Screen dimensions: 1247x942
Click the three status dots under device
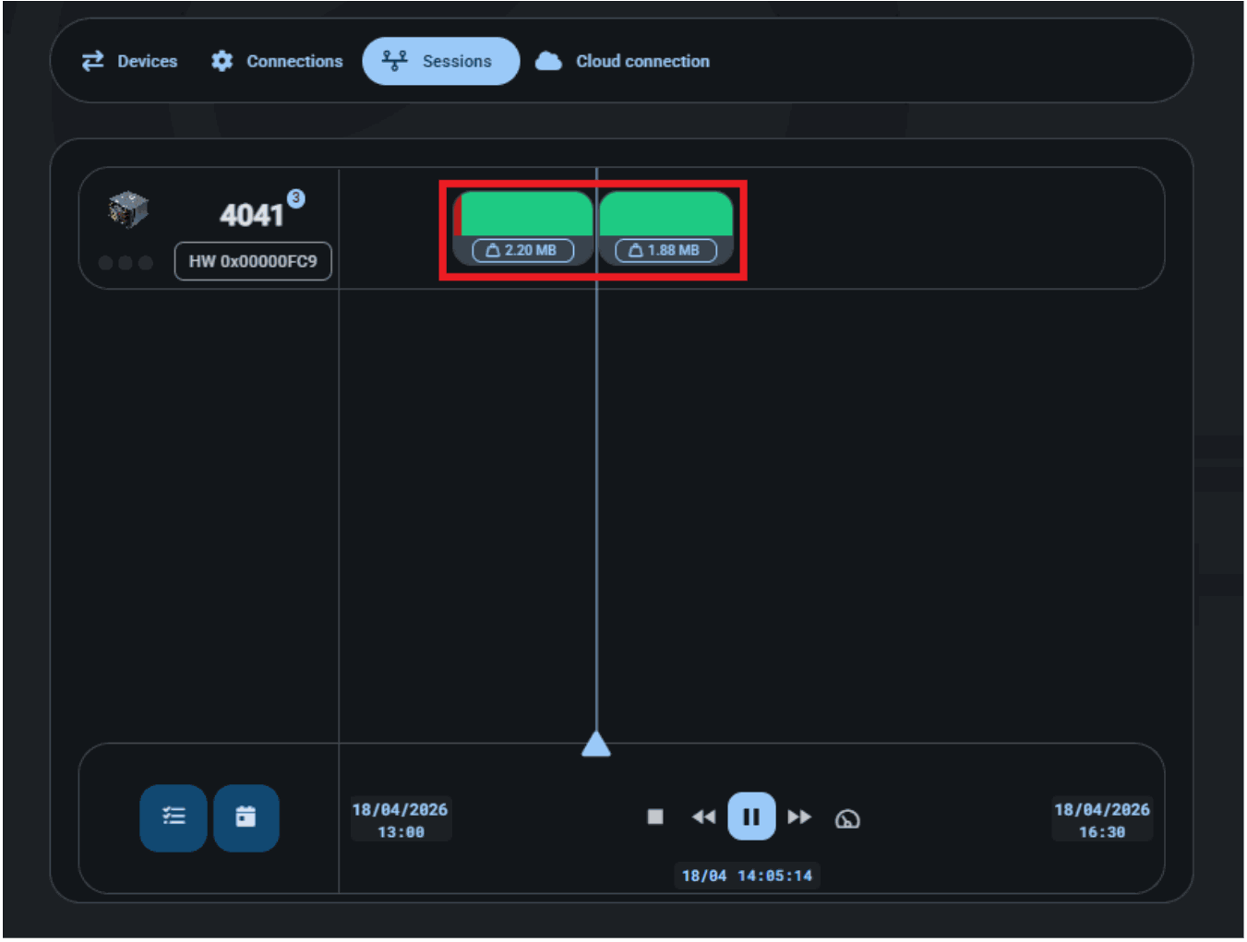click(x=126, y=263)
